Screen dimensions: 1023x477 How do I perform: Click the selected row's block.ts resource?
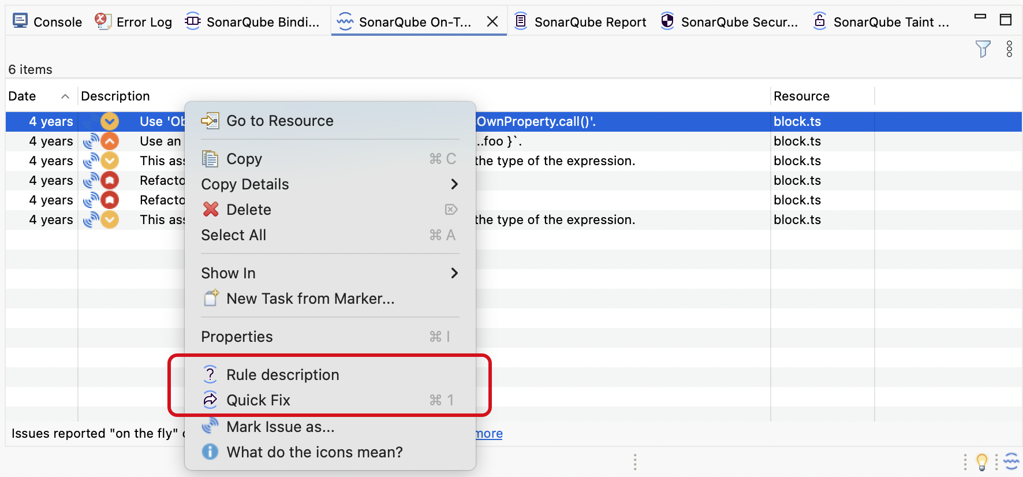[x=797, y=121]
